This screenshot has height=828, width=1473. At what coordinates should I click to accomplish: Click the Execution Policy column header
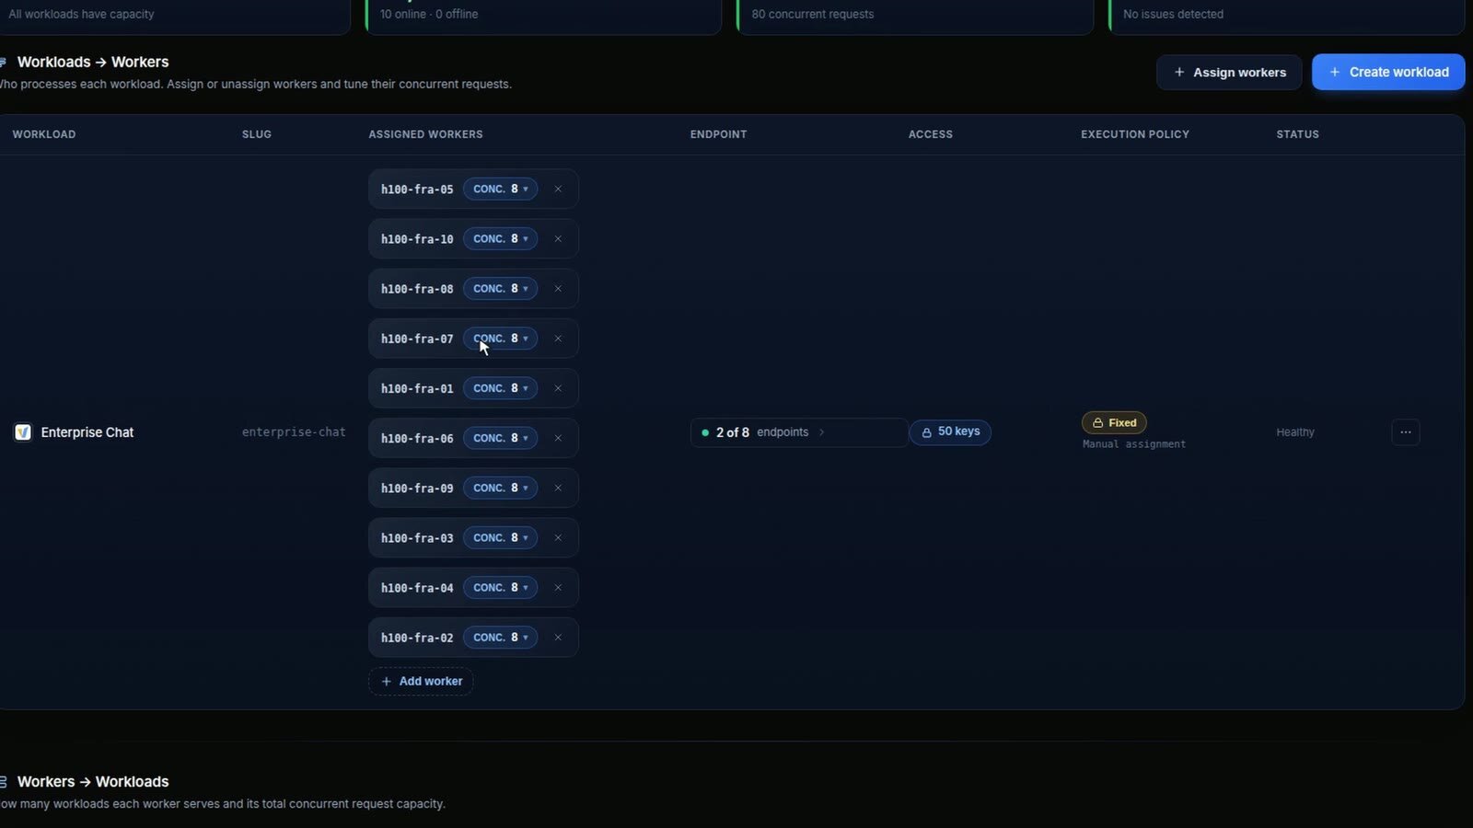[x=1135, y=134]
